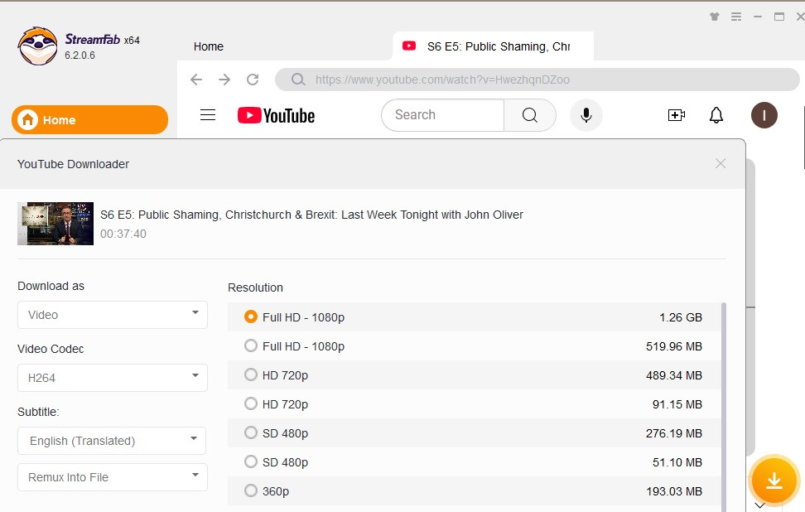
Task: Click the YouTube logo
Action: (277, 115)
